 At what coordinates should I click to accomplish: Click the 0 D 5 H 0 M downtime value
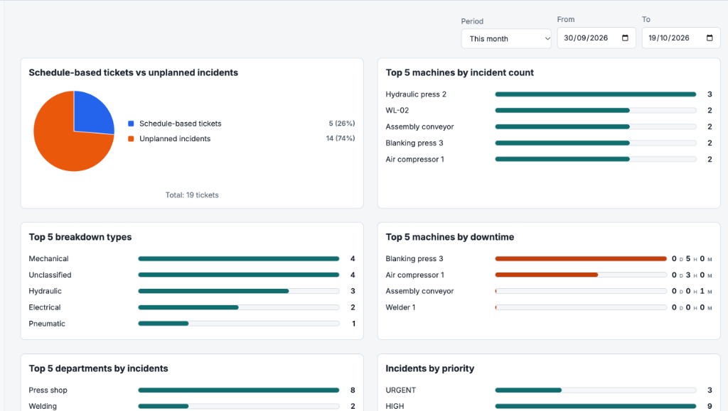(692, 258)
